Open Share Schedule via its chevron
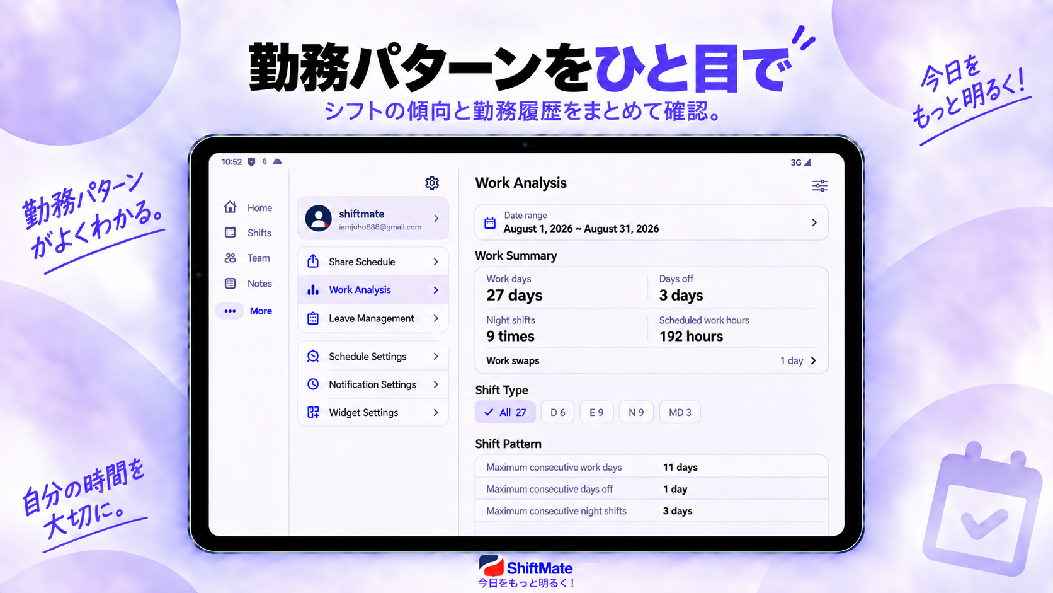Screen dimensions: 1053x593 click(x=436, y=262)
